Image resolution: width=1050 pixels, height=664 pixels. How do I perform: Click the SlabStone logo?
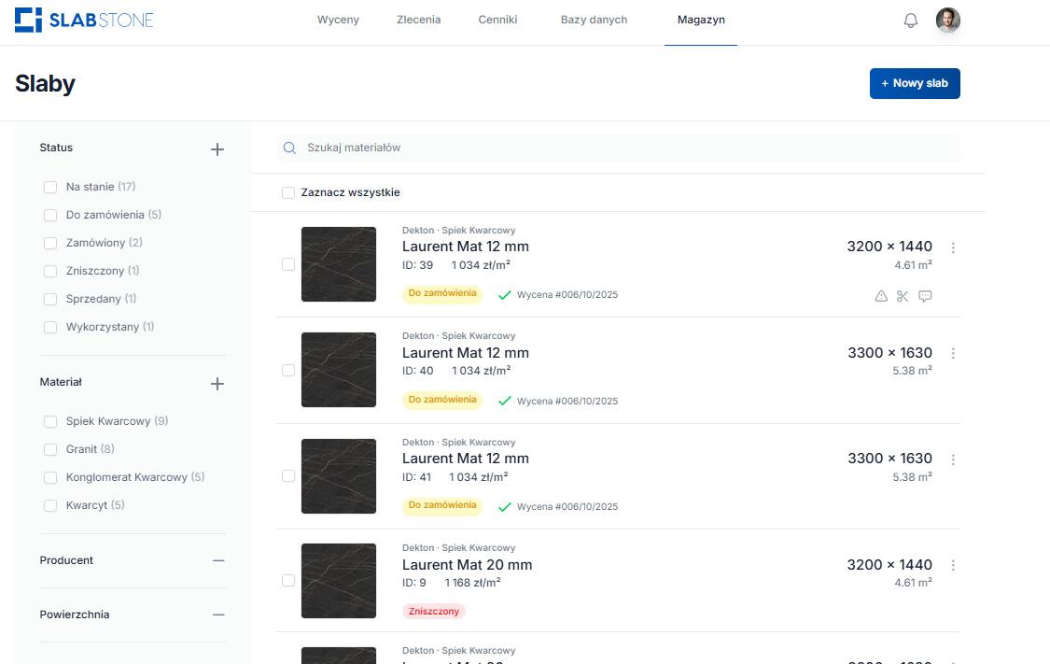[84, 20]
